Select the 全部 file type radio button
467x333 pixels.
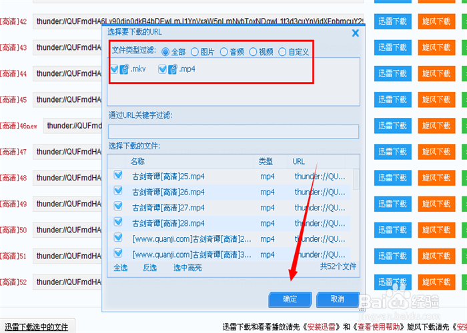[x=165, y=52]
